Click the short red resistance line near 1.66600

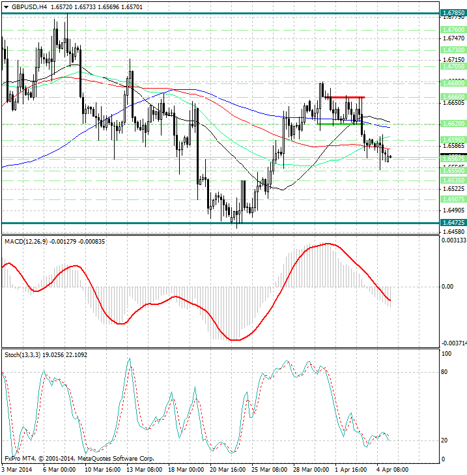pyautogui.click(x=346, y=97)
